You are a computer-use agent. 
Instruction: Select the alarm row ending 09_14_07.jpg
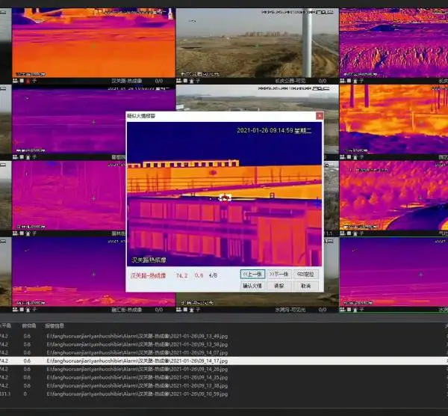(x=224, y=352)
